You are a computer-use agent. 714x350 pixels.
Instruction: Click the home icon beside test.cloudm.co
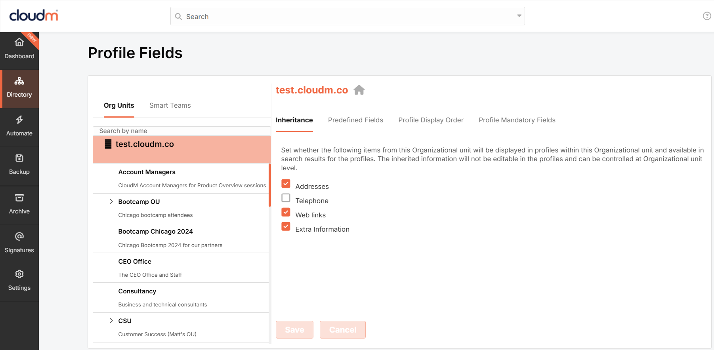[x=359, y=90]
